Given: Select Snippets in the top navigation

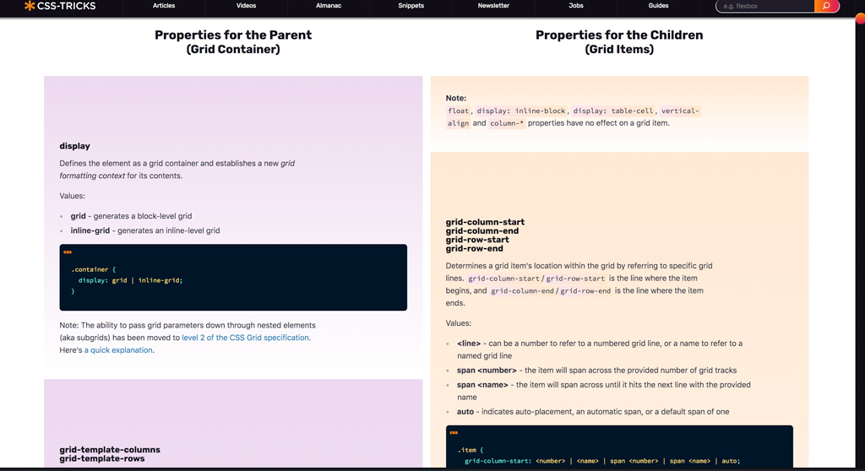Looking at the screenshot, I should click(x=411, y=6).
